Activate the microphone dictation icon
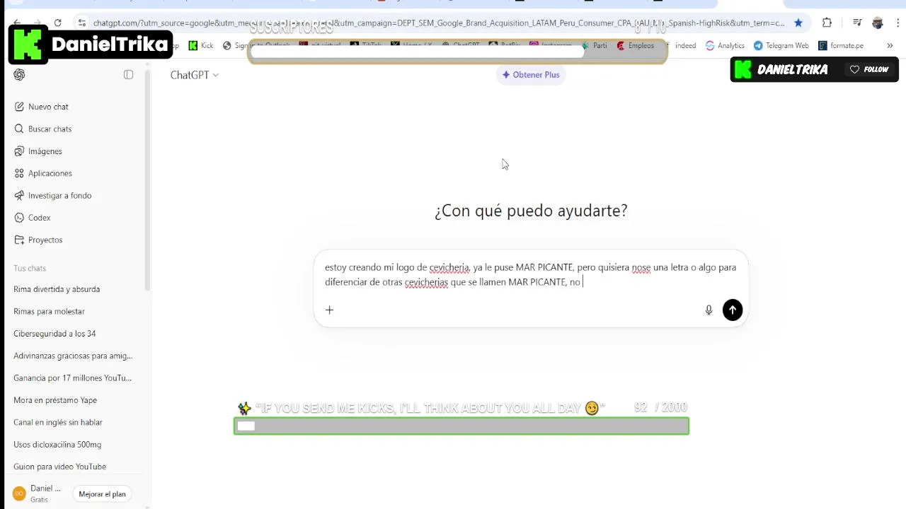The height and width of the screenshot is (509, 906). click(x=709, y=310)
